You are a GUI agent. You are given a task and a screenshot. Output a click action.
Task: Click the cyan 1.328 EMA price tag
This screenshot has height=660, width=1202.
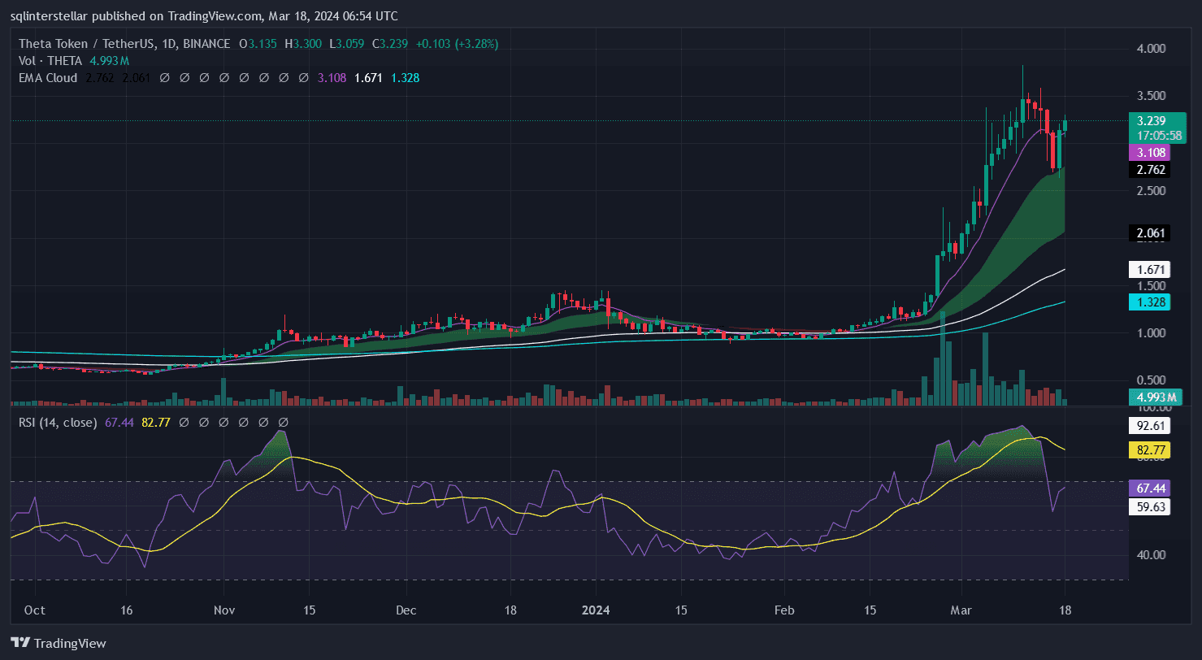(x=1151, y=302)
